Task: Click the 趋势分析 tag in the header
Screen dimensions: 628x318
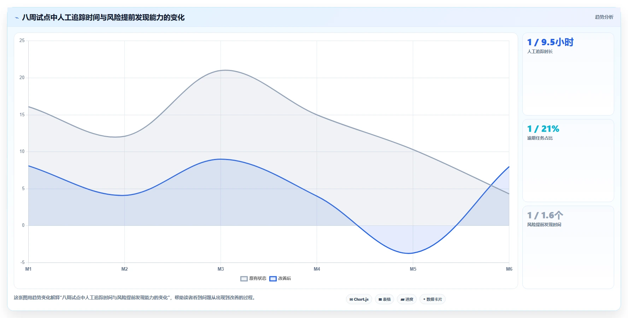Action: click(604, 17)
